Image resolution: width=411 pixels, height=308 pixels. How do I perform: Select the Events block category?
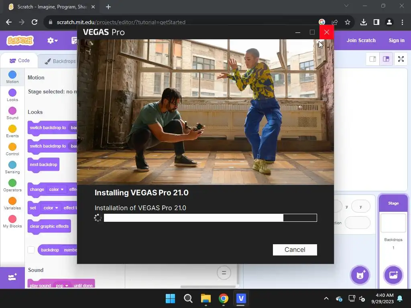point(12,131)
